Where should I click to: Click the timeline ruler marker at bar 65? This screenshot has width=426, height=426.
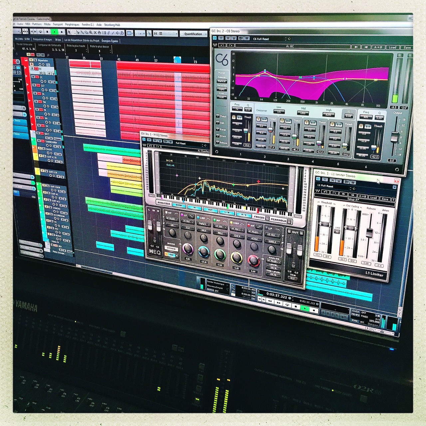coord(177,60)
